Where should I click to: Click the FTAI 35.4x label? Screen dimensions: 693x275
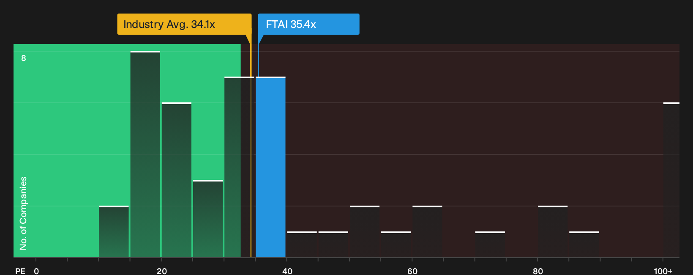point(308,24)
